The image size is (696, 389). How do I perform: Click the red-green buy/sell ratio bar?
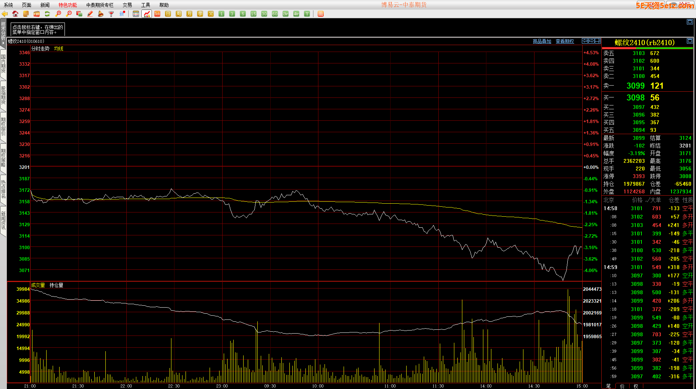click(x=647, y=48)
